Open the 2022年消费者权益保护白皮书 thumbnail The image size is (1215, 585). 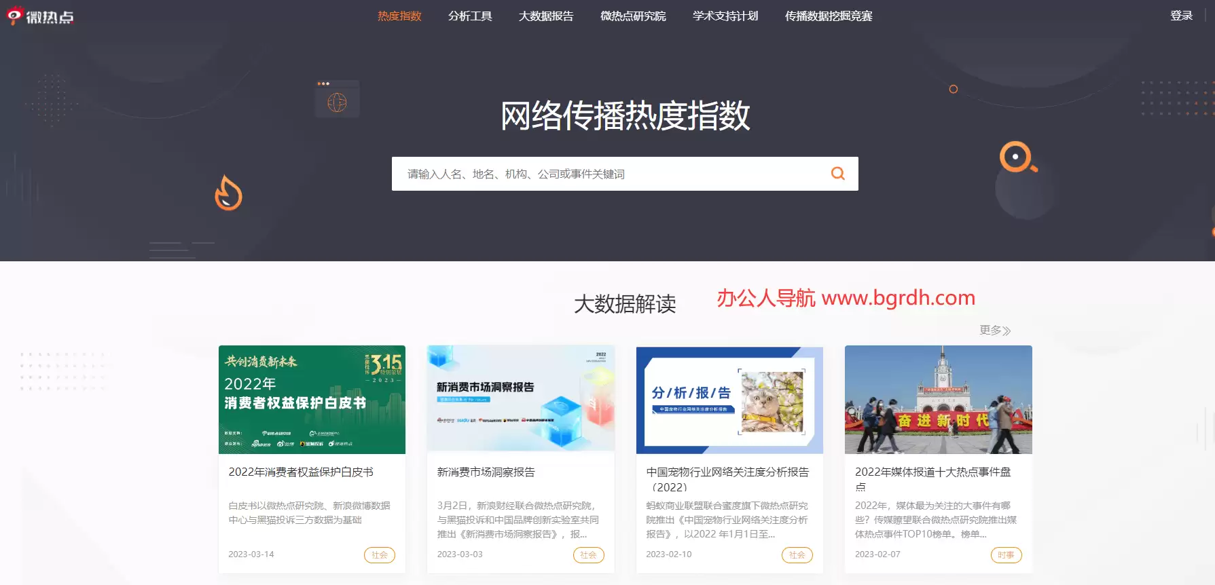(312, 400)
